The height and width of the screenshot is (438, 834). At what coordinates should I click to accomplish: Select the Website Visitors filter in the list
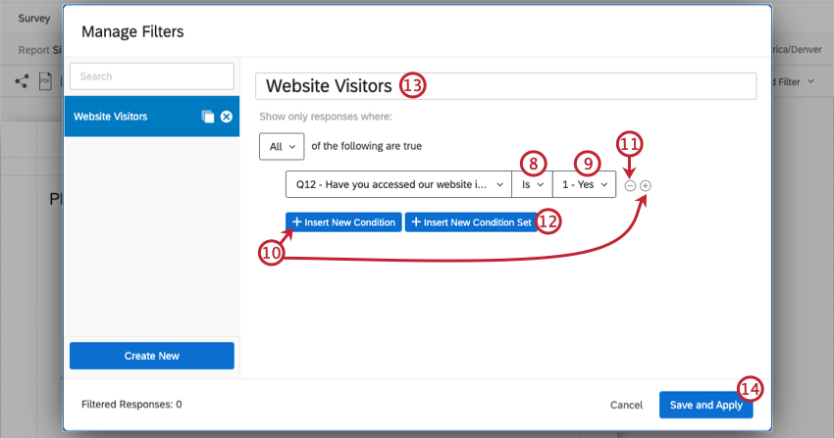click(x=128, y=117)
